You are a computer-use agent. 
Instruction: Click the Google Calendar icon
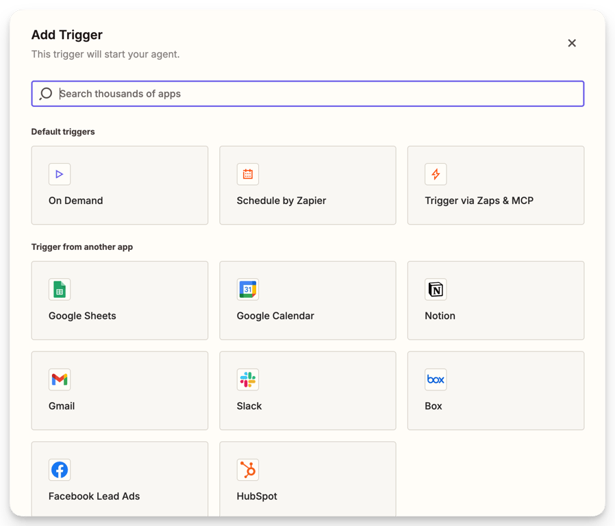click(248, 290)
